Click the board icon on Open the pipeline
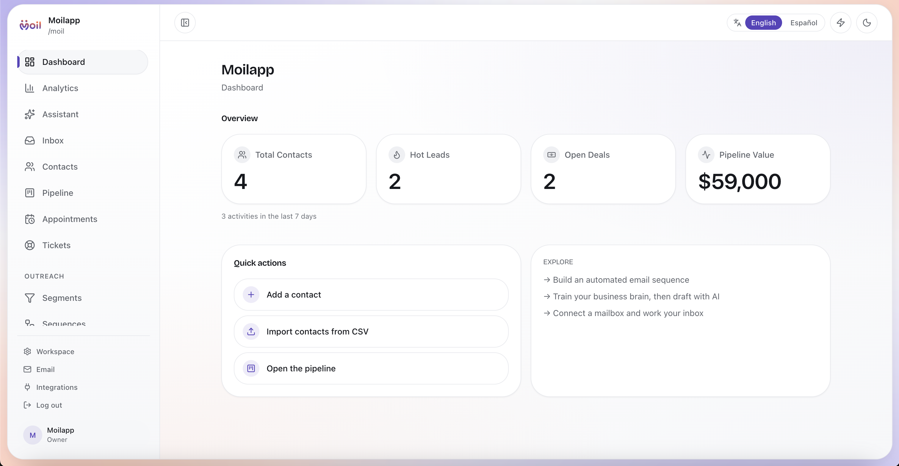The height and width of the screenshot is (466, 899). (250, 368)
